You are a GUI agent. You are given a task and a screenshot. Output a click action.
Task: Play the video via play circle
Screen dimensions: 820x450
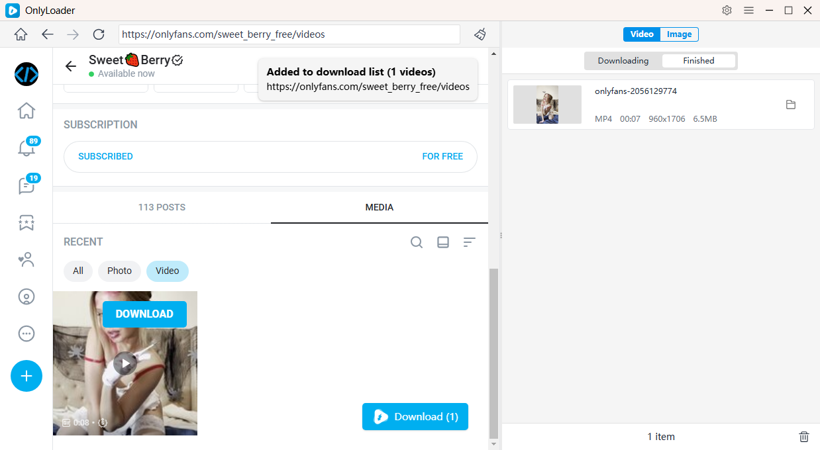pos(125,363)
